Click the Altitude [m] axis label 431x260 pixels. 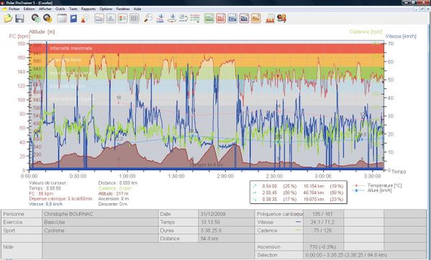pyautogui.click(x=42, y=32)
